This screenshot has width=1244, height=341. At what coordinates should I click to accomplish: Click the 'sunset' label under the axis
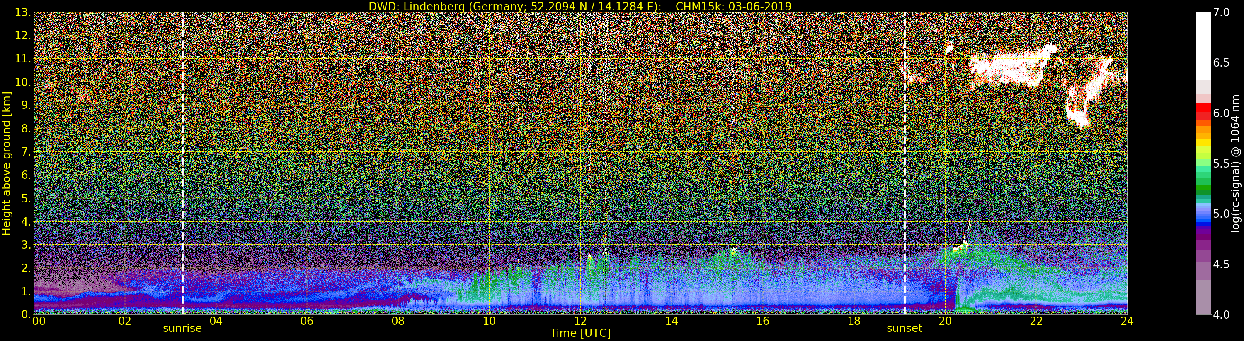click(904, 329)
